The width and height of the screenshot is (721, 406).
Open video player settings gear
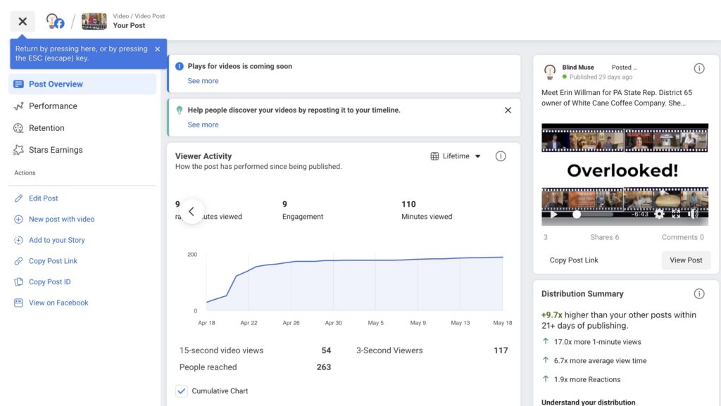coord(660,215)
